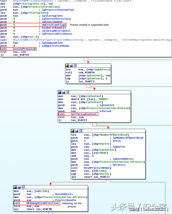Click the lpApplicationName comment
This screenshot has height=214, width=172.
(55, 46)
